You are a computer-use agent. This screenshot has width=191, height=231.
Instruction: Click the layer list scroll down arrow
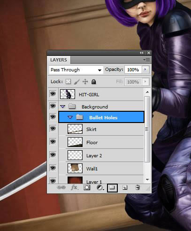pyautogui.click(x=147, y=179)
